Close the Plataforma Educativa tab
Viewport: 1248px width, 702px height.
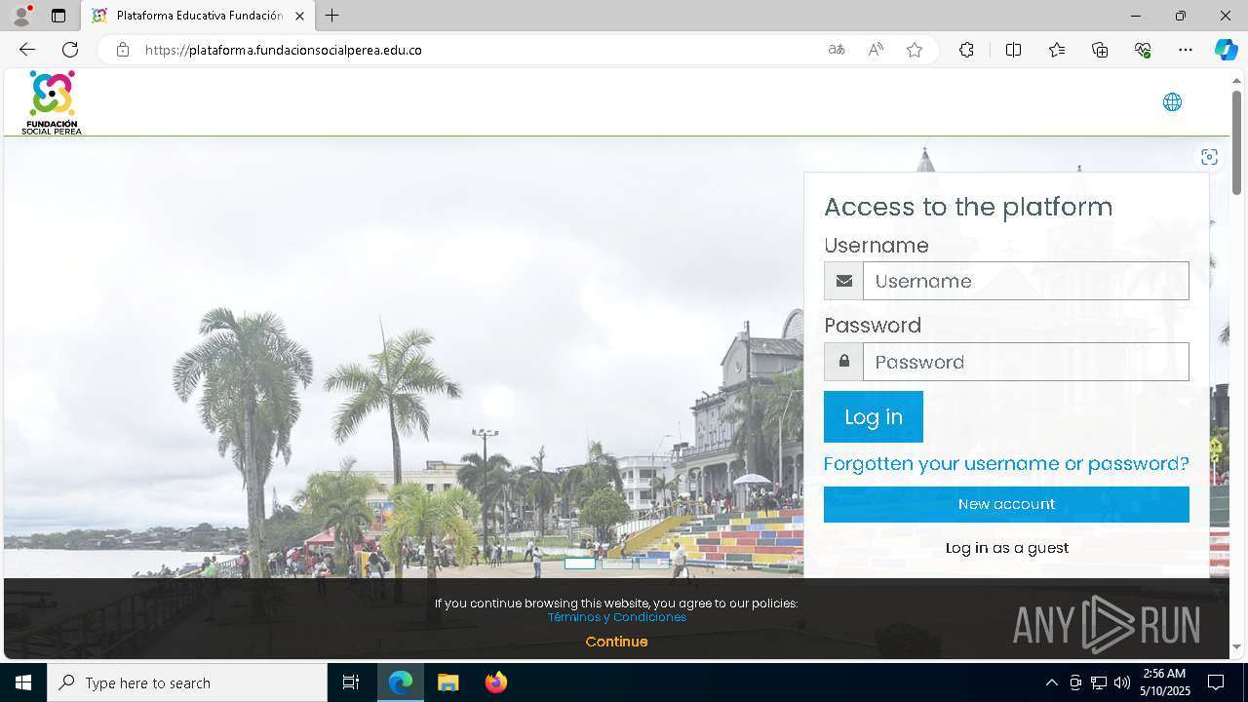(x=299, y=16)
